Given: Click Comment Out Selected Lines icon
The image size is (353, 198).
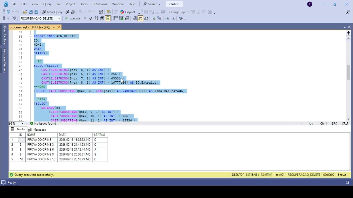Looking at the screenshot, I should pyautogui.click(x=154, y=18).
